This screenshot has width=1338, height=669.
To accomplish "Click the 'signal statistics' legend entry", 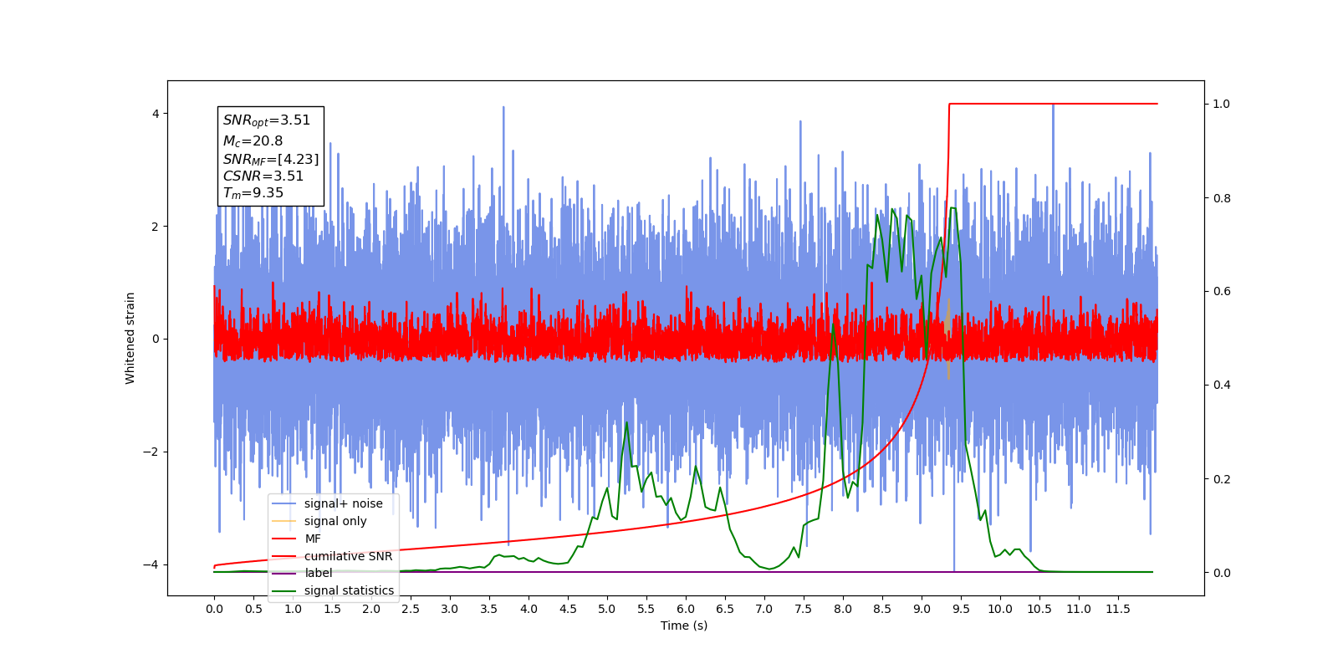I will [333, 590].
